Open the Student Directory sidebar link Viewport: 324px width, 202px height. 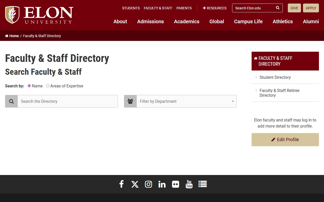(x=275, y=77)
